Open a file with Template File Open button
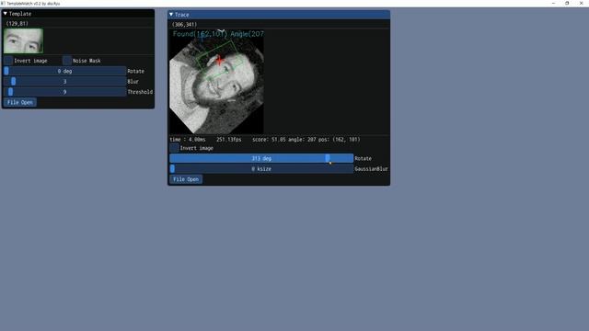Viewport: 589px width, 331px height. [20, 102]
